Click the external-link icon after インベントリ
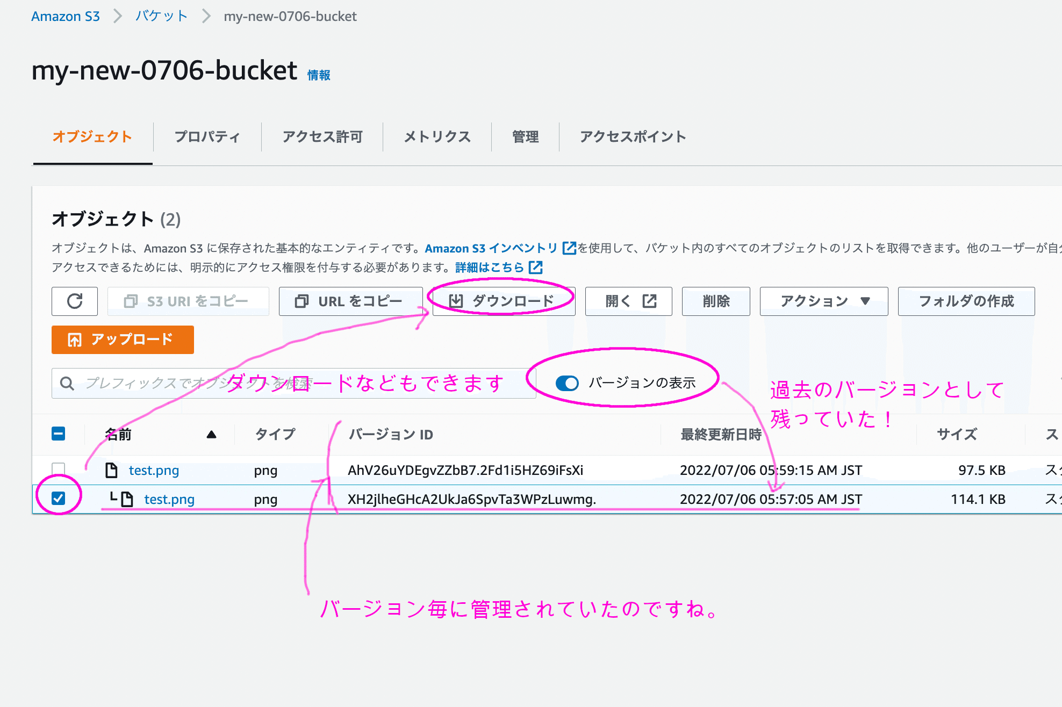Screen dimensions: 1062x707 569,248
